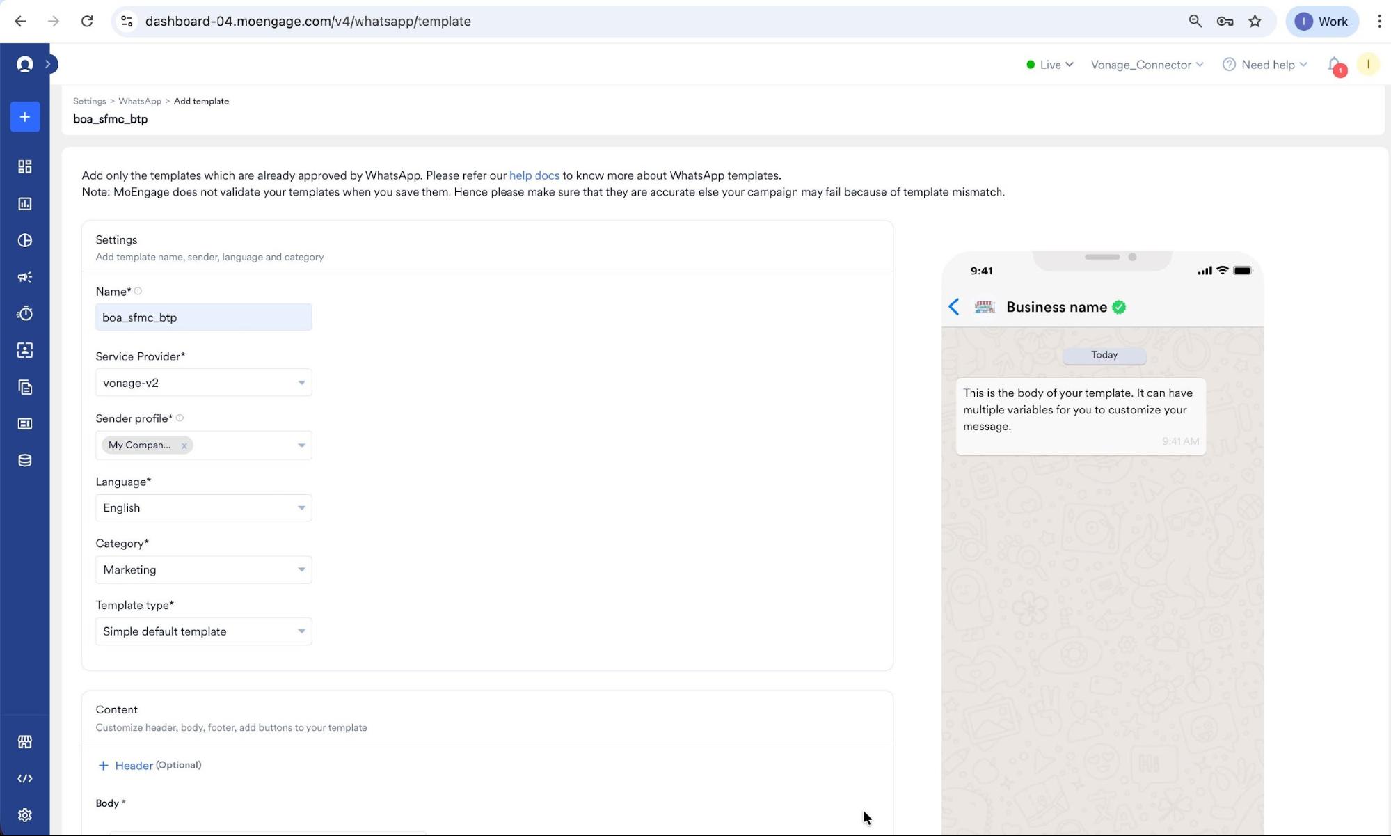Open the campaigns megaphone sidebar icon
The width and height of the screenshot is (1391, 836).
(x=25, y=277)
